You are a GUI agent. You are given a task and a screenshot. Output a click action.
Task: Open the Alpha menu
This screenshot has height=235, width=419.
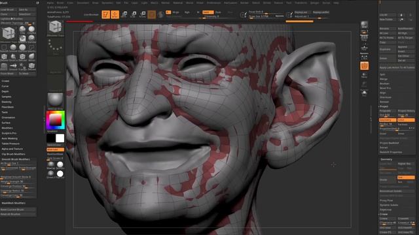click(50, 3)
